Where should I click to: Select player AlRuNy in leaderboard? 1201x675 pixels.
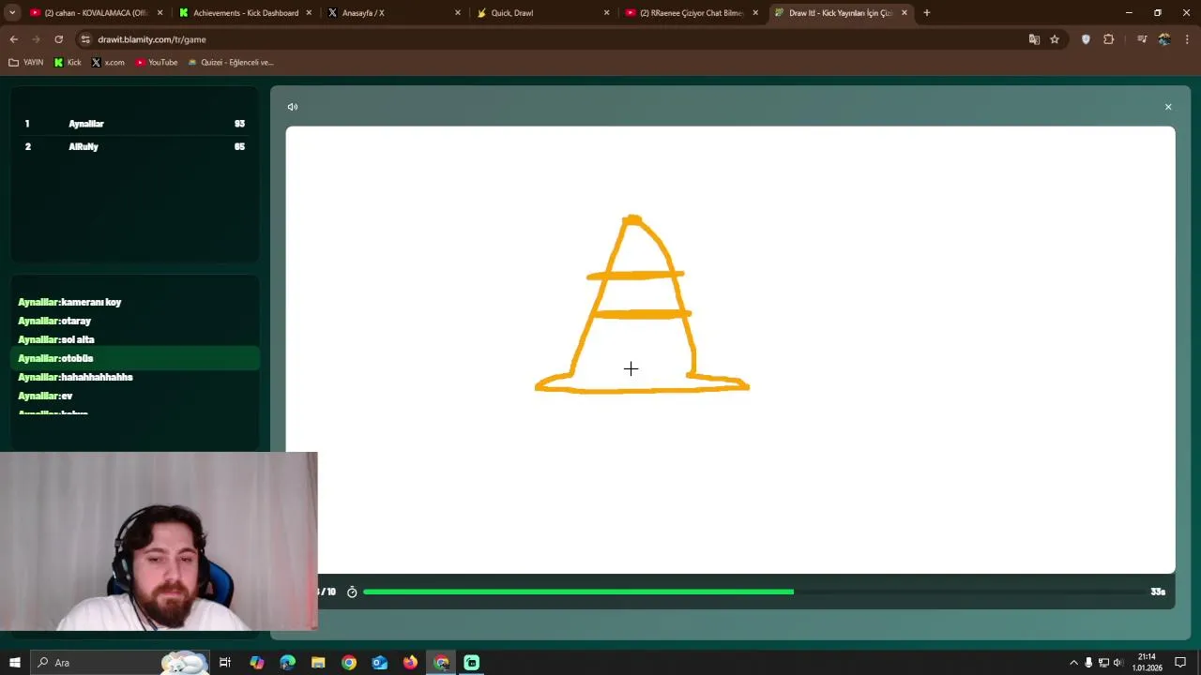pos(134,146)
